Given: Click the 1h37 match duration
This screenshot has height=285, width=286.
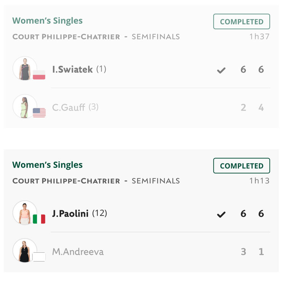Looking at the screenshot, I should (259, 37).
